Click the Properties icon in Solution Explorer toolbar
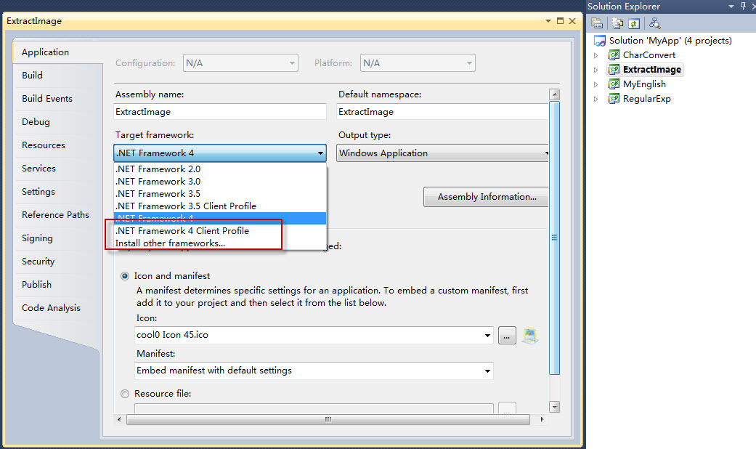Viewport: 756px width, 449px height. pos(597,23)
